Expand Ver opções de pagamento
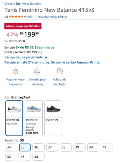 tap(26, 57)
